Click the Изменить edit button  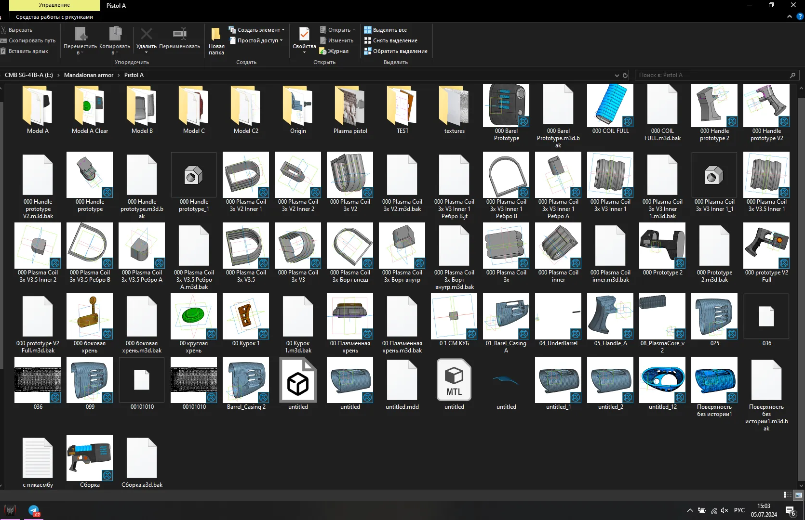pos(336,40)
